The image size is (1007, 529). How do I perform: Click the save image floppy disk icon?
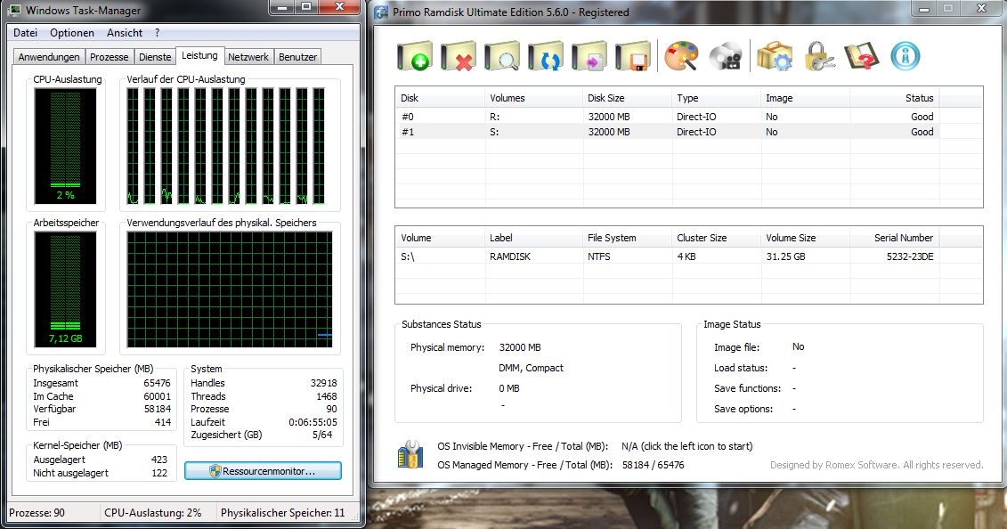pyautogui.click(x=632, y=56)
